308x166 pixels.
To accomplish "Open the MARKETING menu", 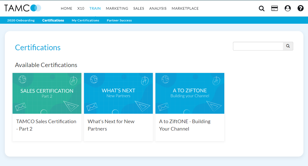I will [x=117, y=8].
